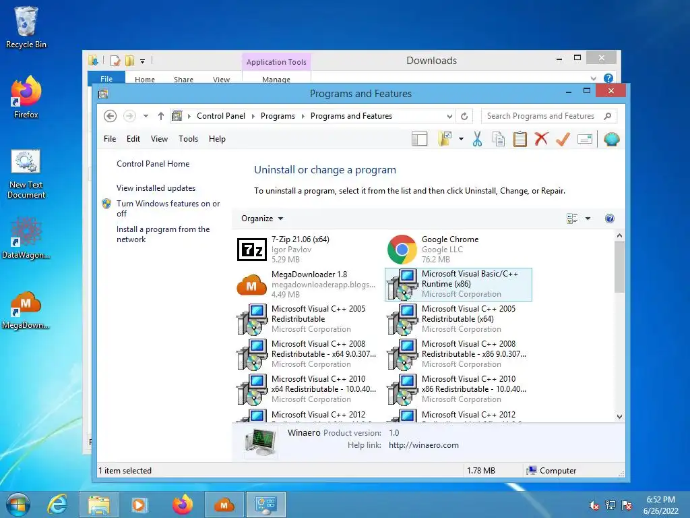This screenshot has width=690, height=518.
Task: Open the view options dropdown arrow
Action: click(588, 219)
